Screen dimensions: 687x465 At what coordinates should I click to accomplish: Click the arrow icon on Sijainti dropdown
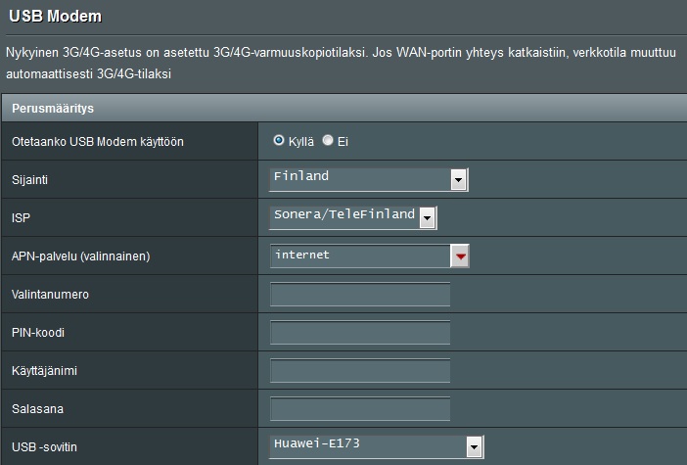[x=458, y=180]
